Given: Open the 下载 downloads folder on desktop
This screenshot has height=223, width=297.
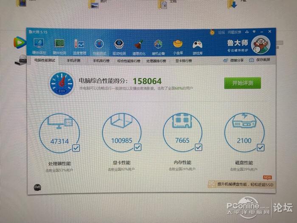Looking at the screenshot, I should point(233,4).
